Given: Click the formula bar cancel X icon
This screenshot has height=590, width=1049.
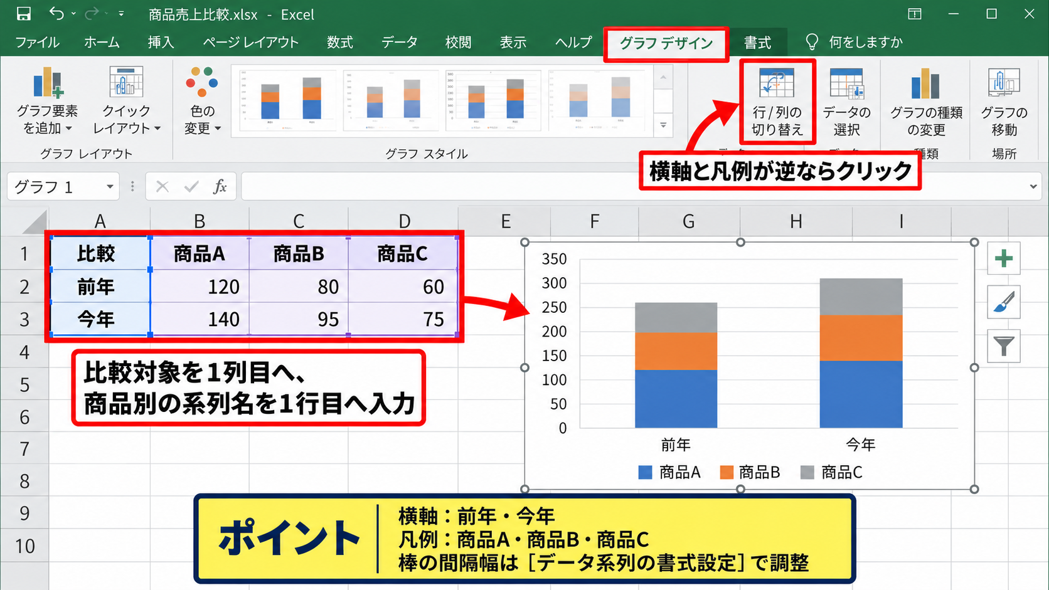Looking at the screenshot, I should point(162,186).
